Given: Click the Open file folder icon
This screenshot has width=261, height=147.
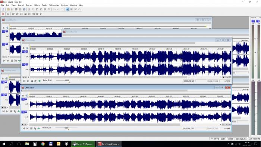Looking at the screenshot, I should [8, 9].
